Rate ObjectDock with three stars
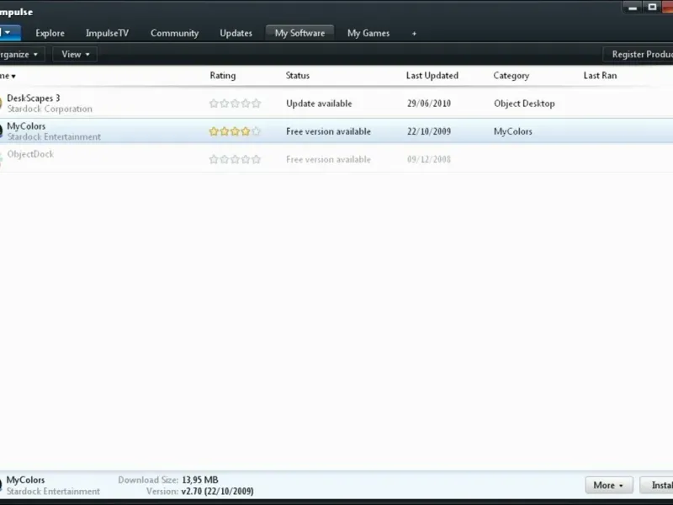The width and height of the screenshot is (673, 505). tap(235, 159)
